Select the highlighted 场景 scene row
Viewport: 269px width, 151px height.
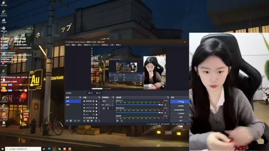click(73, 101)
